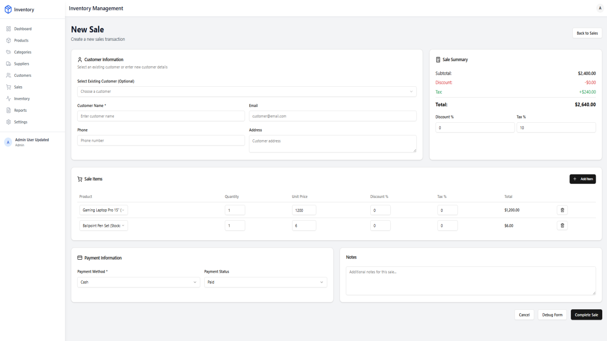Click the user avatar in top-right corner
The image size is (607, 341).
click(x=600, y=8)
